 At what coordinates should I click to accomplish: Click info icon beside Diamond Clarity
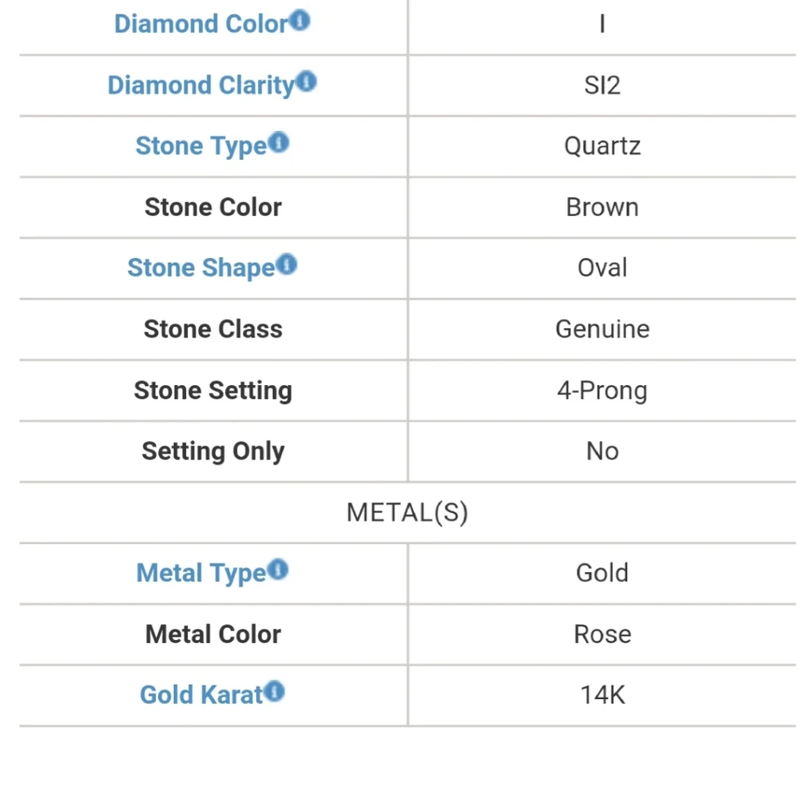(x=306, y=81)
